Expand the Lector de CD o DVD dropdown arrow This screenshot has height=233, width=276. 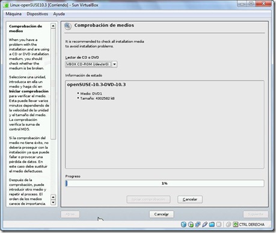click(114, 64)
